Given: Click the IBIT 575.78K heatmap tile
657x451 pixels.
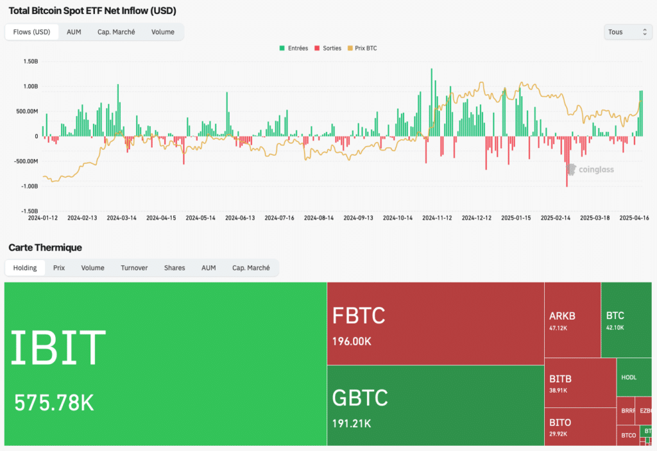Looking at the screenshot, I should pos(166,364).
